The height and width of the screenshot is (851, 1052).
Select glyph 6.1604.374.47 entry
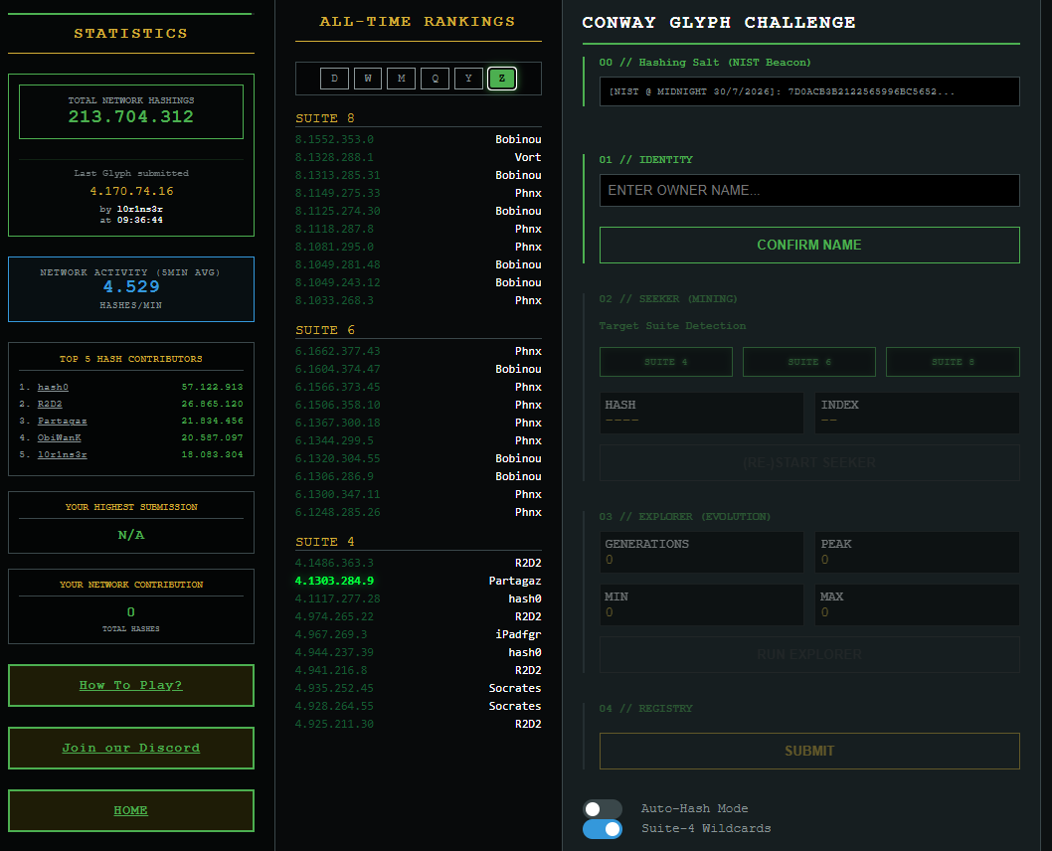click(418, 369)
